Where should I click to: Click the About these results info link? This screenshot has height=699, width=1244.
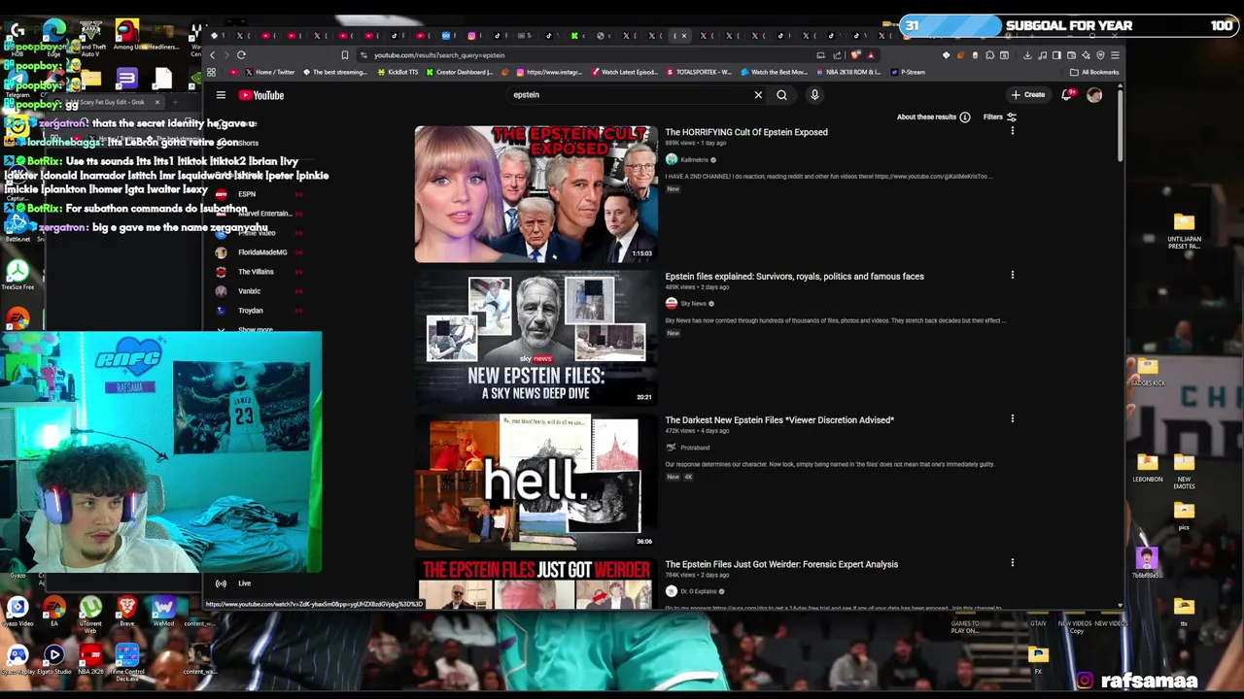pos(933,117)
